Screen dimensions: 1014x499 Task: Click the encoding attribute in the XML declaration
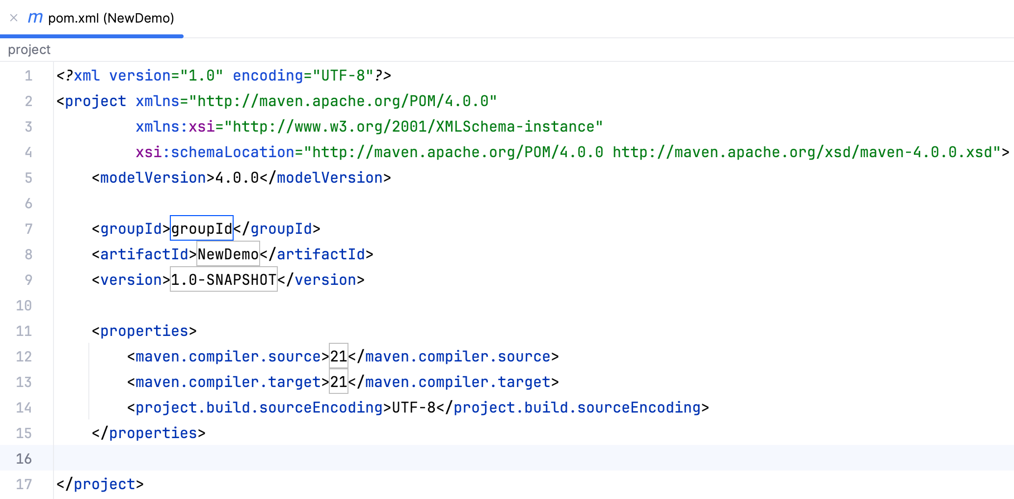[x=267, y=76]
